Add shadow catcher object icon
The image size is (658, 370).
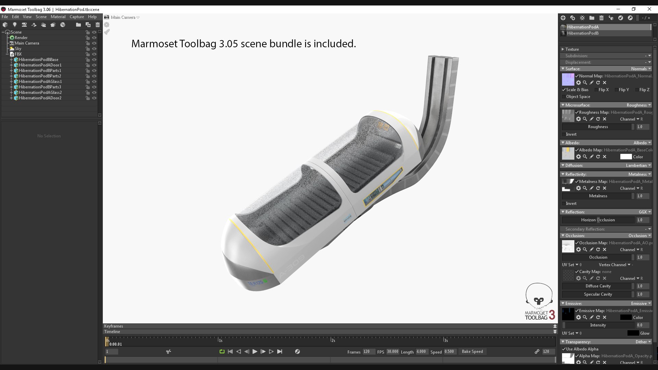(34, 25)
